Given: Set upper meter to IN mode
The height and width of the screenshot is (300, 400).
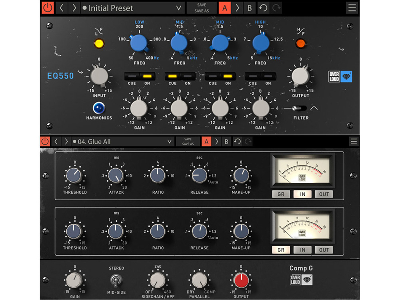Looking at the screenshot, I should tap(303, 194).
